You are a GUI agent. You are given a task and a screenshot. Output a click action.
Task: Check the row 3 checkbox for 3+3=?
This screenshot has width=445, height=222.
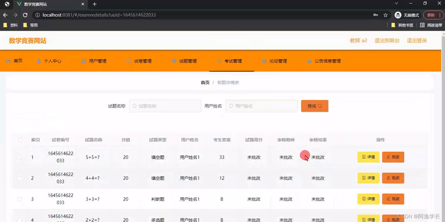point(19,199)
